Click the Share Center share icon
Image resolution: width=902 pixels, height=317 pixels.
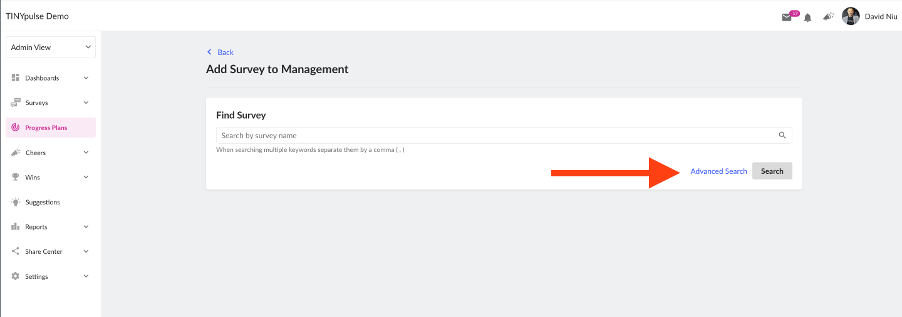click(x=16, y=251)
